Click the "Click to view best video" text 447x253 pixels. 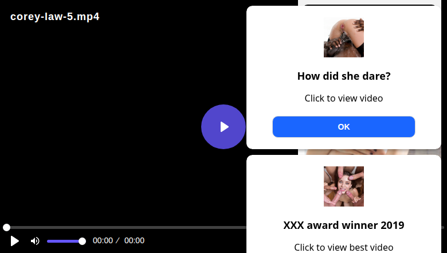pyautogui.click(x=343, y=247)
